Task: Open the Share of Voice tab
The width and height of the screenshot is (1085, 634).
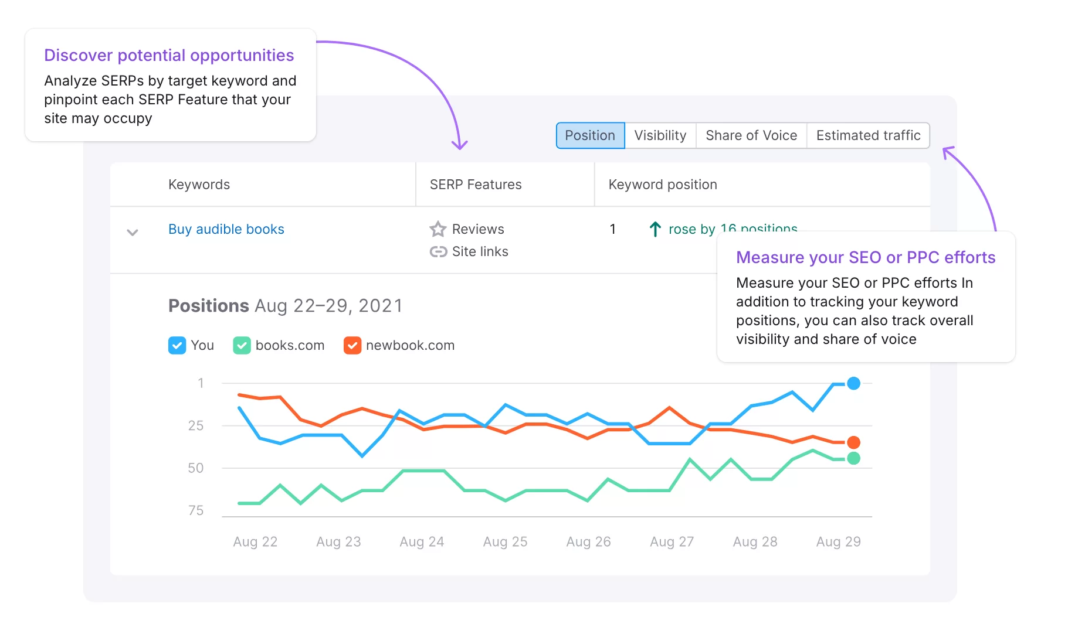Action: (751, 135)
